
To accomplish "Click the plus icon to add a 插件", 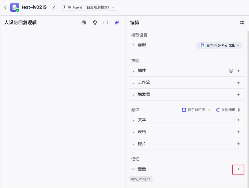I will click(x=238, y=71).
